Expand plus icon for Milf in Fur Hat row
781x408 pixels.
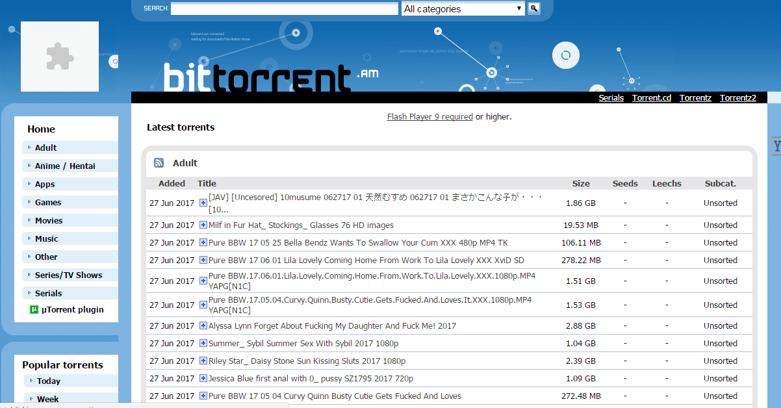pos(203,225)
